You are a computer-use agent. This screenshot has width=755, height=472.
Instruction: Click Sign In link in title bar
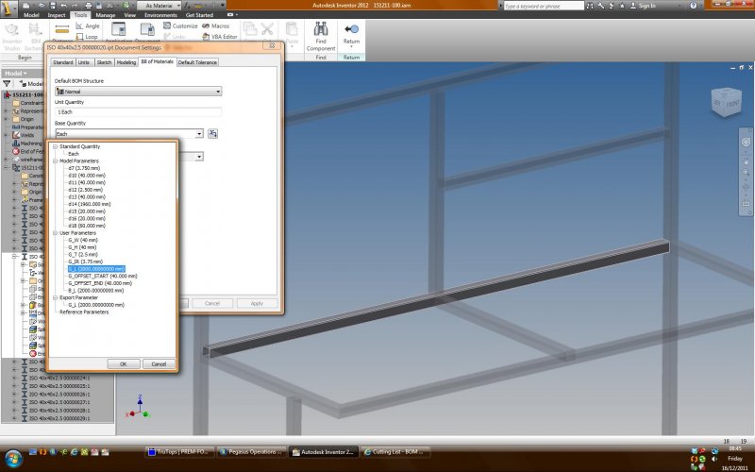pos(643,6)
